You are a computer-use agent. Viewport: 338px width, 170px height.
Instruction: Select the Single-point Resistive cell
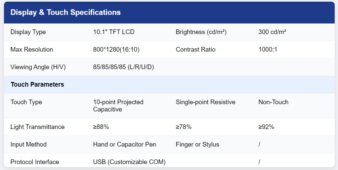coord(205,102)
